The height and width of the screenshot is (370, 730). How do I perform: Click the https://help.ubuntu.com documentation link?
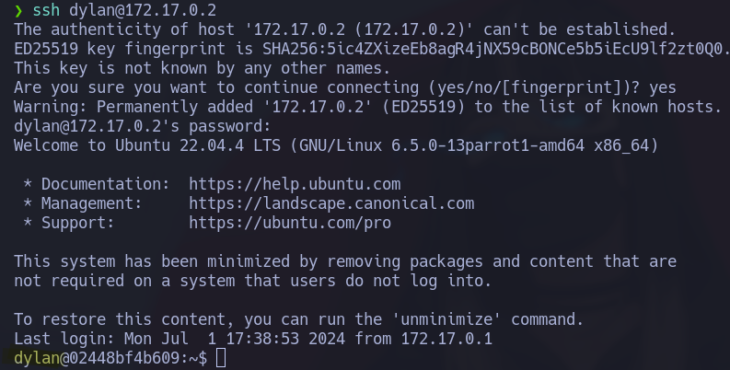(x=295, y=184)
